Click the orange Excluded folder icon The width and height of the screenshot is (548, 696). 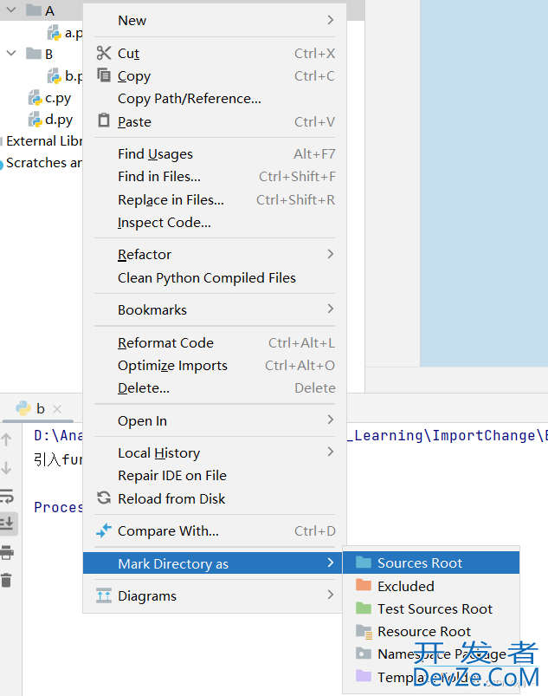point(364,585)
